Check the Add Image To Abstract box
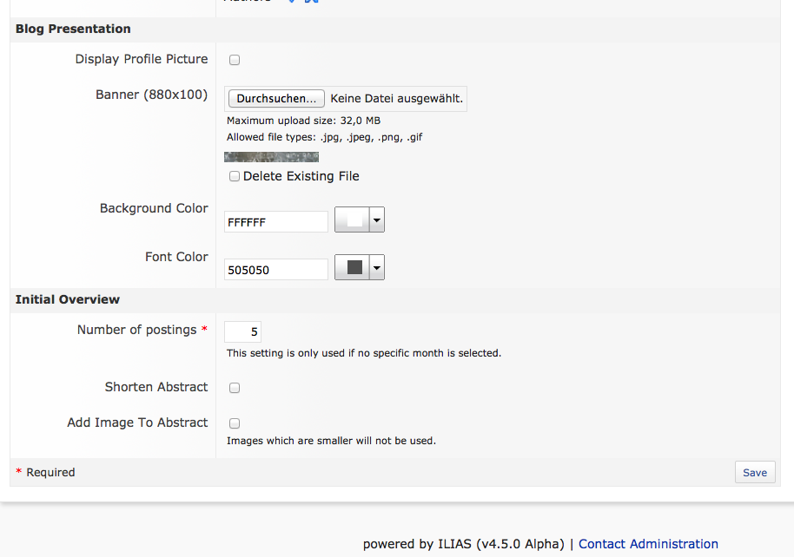 point(235,423)
